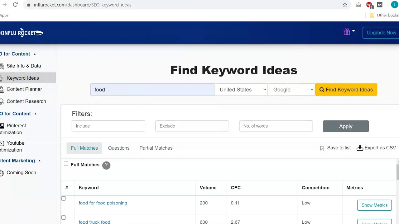The height and width of the screenshot is (224, 399).
Task: Click the Influ Rocket logo
Action: pyautogui.click(x=22, y=33)
